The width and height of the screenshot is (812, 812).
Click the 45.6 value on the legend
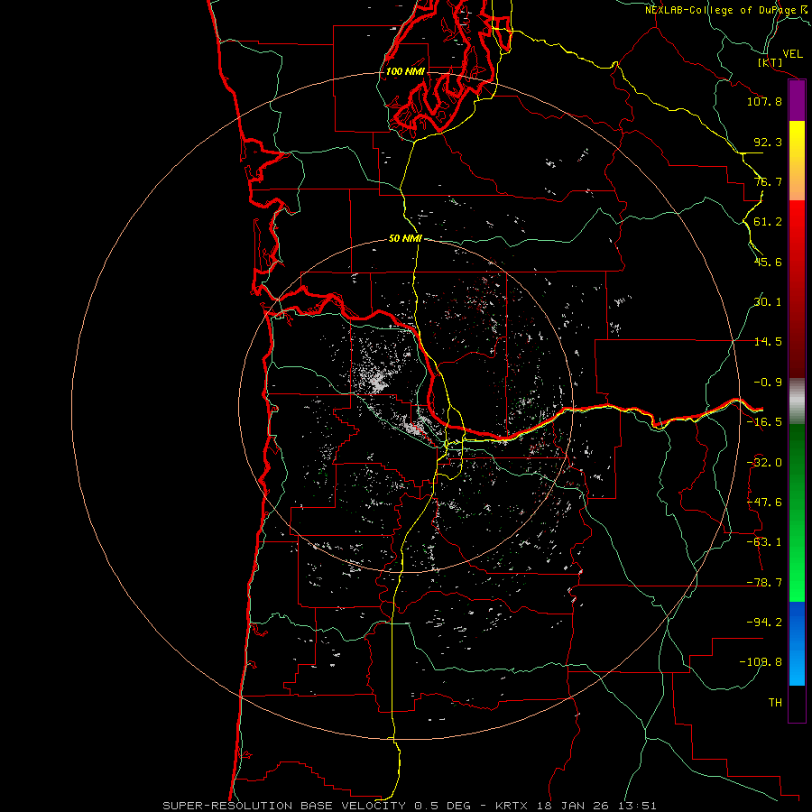pyautogui.click(x=768, y=262)
